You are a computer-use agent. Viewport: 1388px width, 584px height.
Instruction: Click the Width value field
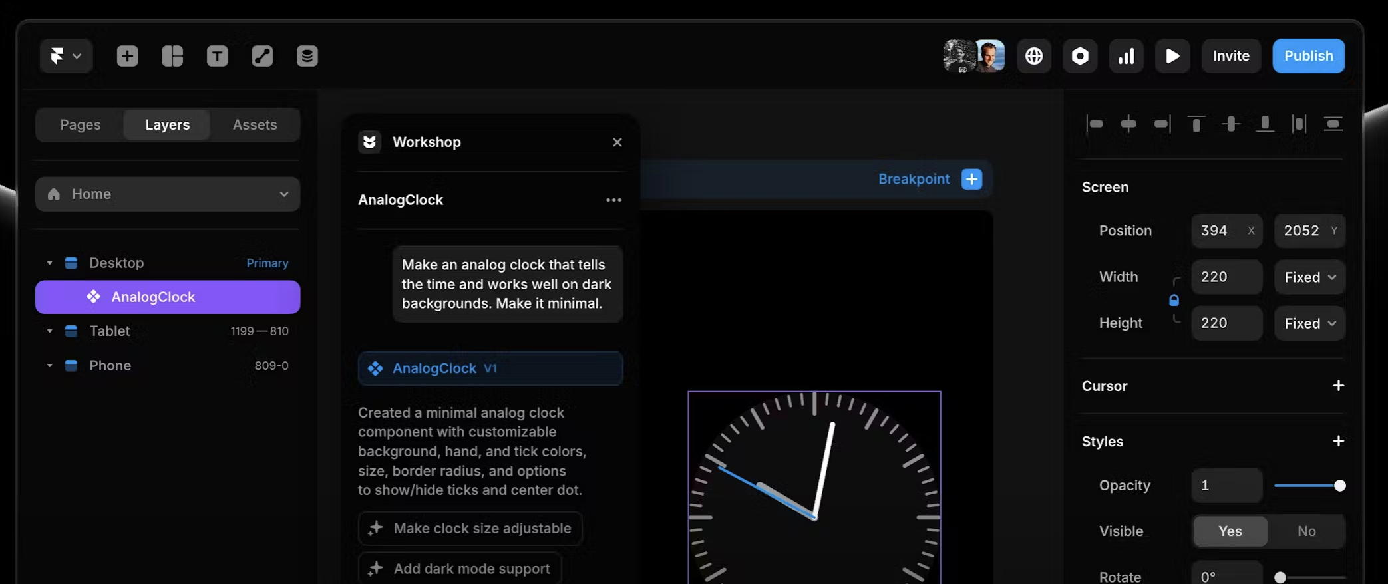1227,277
